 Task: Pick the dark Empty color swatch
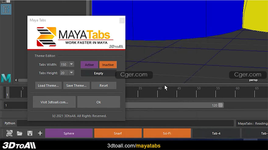click(99, 73)
